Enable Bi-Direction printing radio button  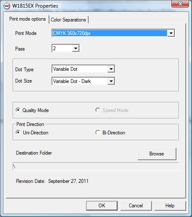97,132
